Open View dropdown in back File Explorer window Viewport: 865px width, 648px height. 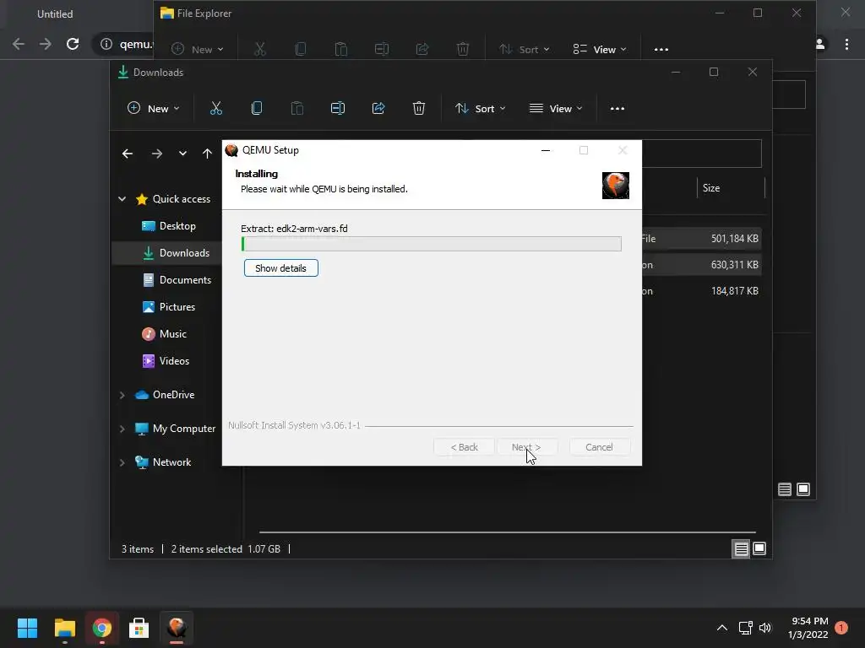pos(599,50)
